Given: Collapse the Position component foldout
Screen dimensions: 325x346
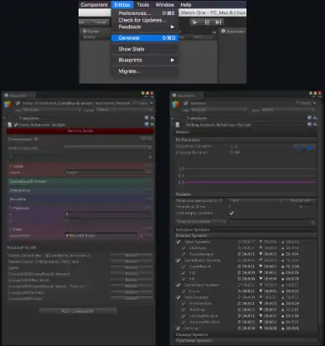Looking at the screenshot, I should pos(11,208).
